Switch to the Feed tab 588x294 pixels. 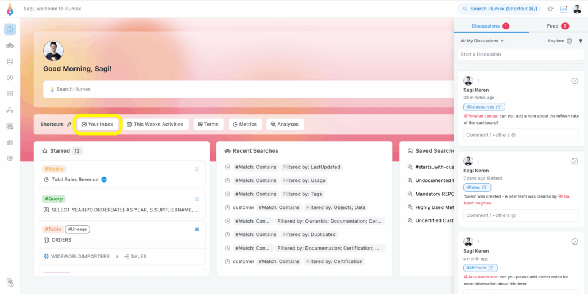point(556,26)
